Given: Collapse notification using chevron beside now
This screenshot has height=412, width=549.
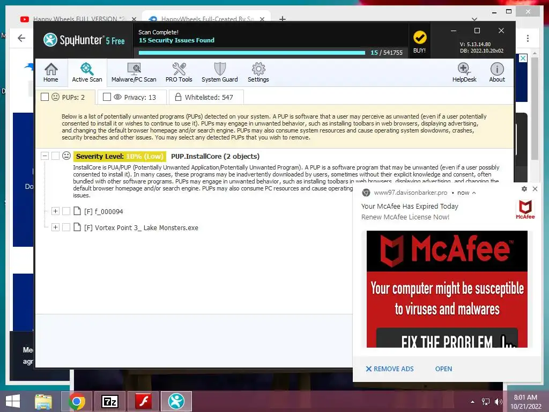Looking at the screenshot, I should [474, 193].
